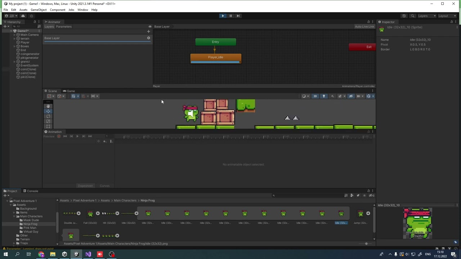The height and width of the screenshot is (259, 461).
Task: Select the Rotate tool
Action: (x=48, y=116)
